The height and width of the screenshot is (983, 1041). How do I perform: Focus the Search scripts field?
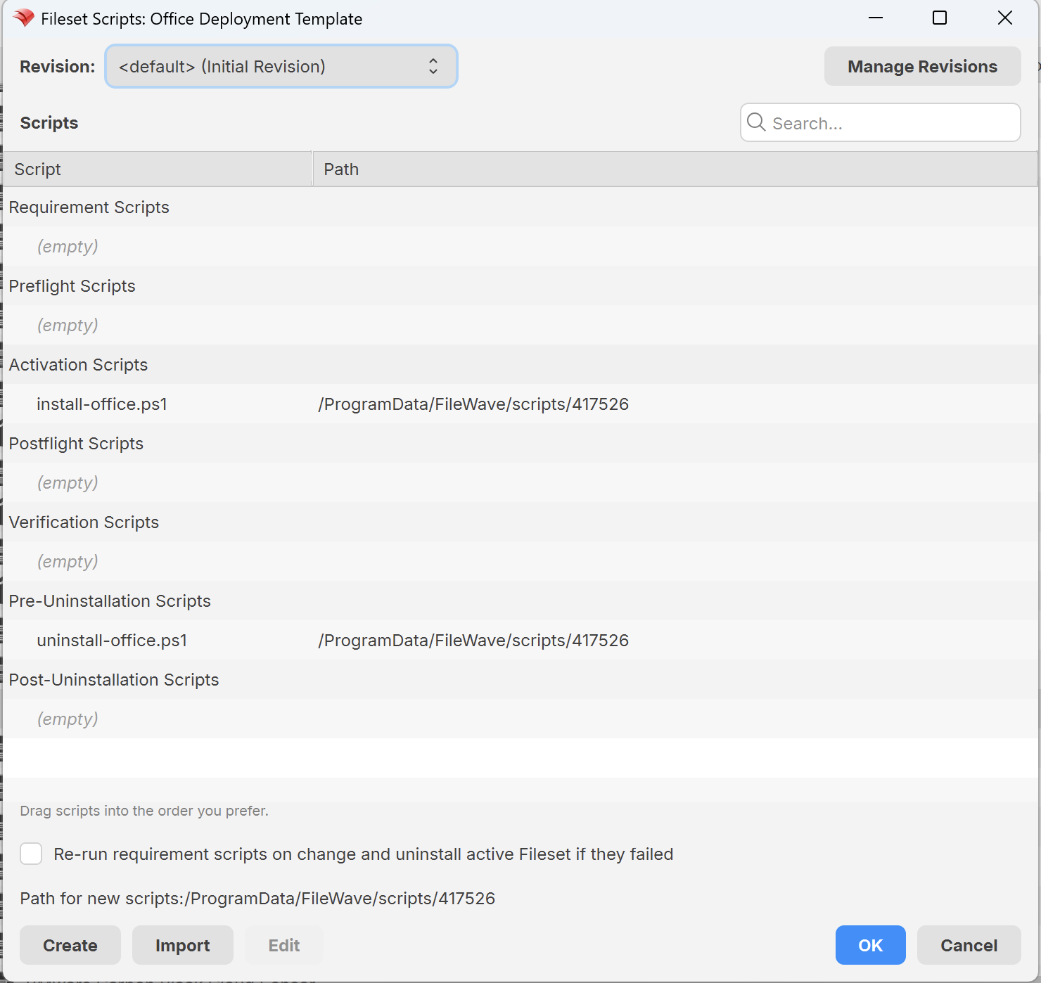[x=881, y=122]
